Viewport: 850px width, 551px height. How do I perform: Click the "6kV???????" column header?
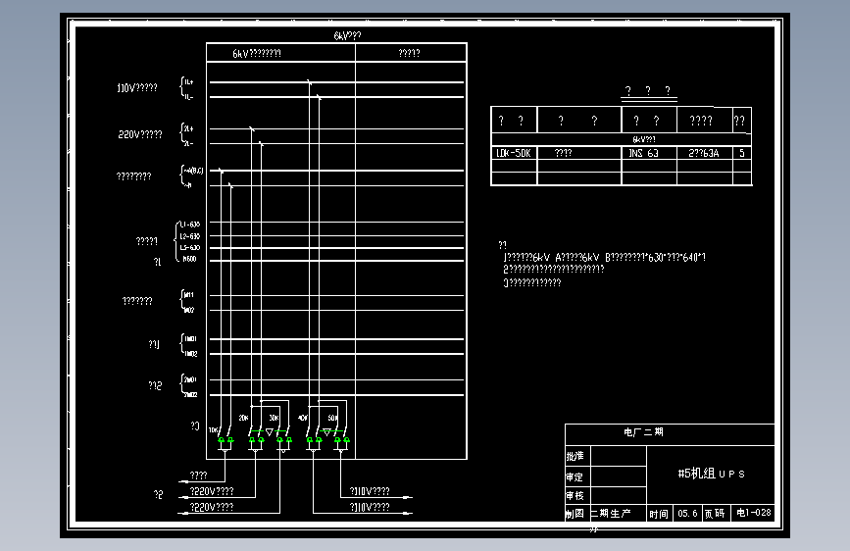(x=257, y=53)
